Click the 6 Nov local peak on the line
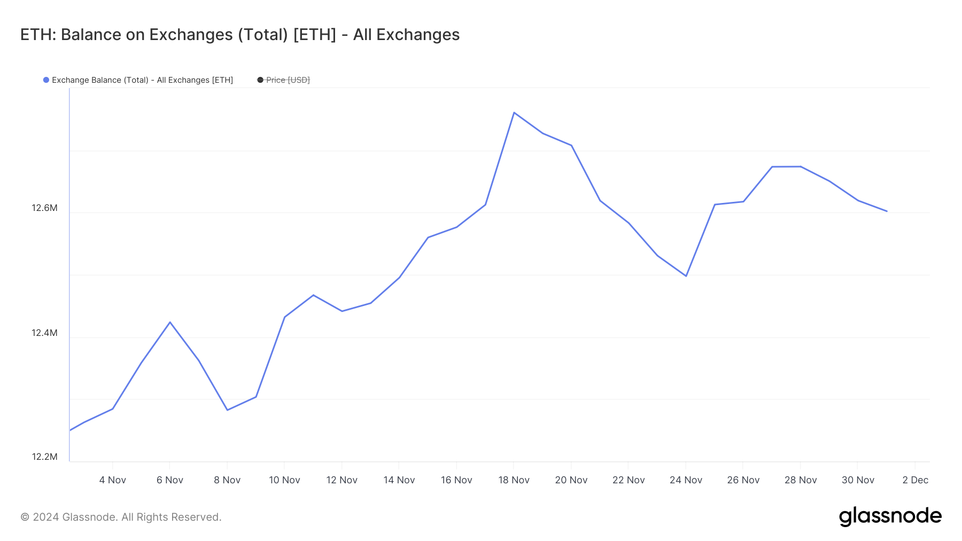This screenshot has height=541, width=962. click(170, 322)
